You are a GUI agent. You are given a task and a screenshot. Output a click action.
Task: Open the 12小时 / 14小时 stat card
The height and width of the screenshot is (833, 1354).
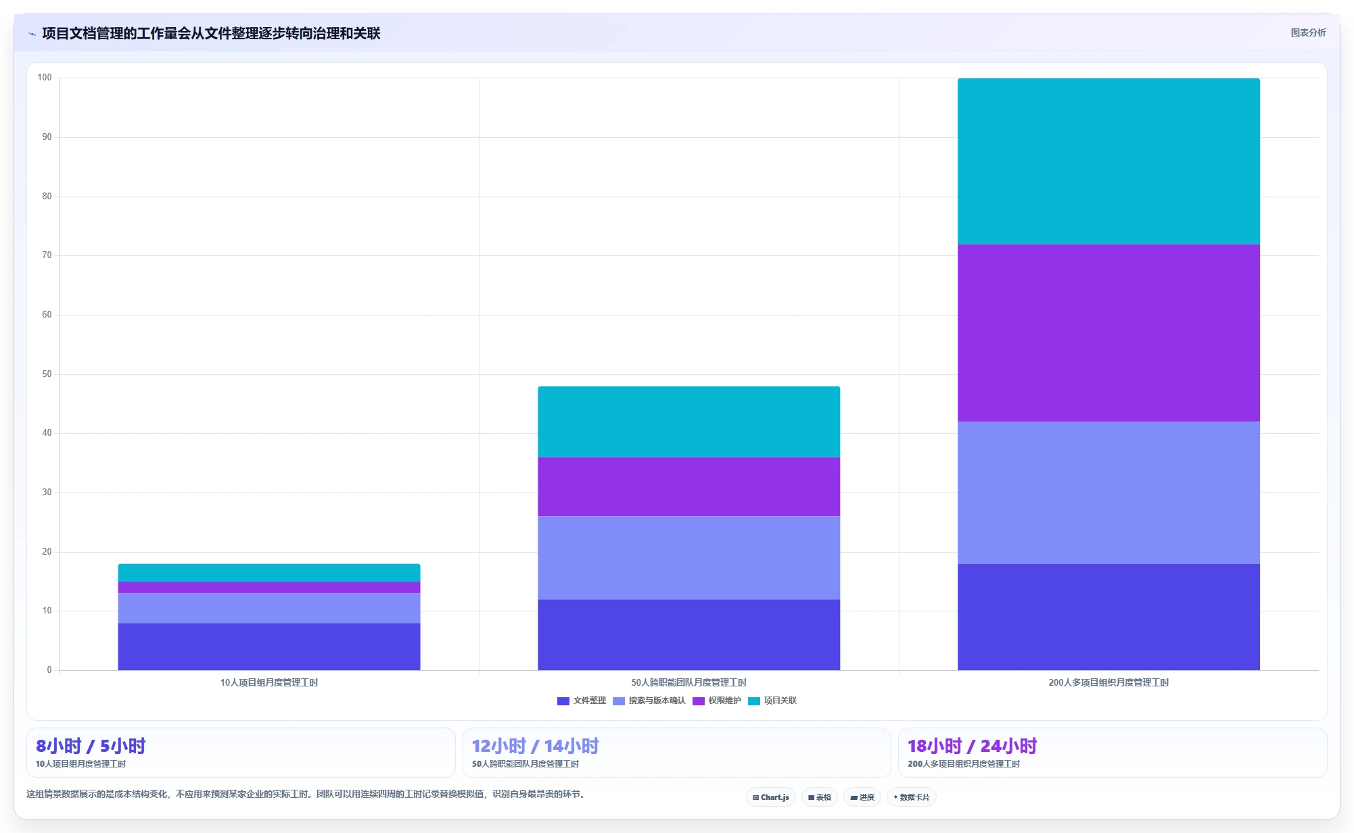(x=677, y=753)
